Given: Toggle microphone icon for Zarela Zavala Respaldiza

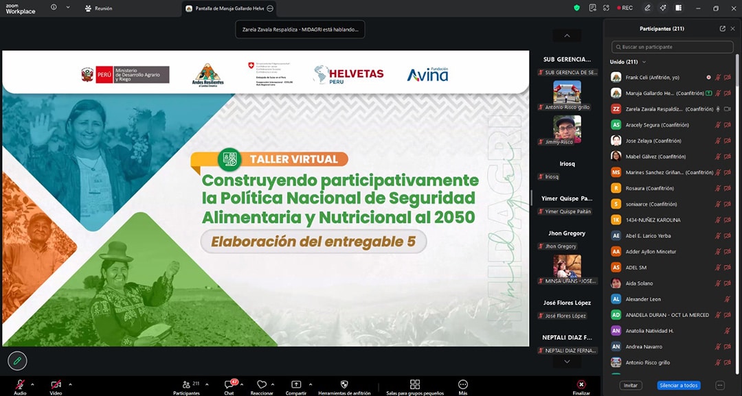Looking at the screenshot, I should pos(718,109).
